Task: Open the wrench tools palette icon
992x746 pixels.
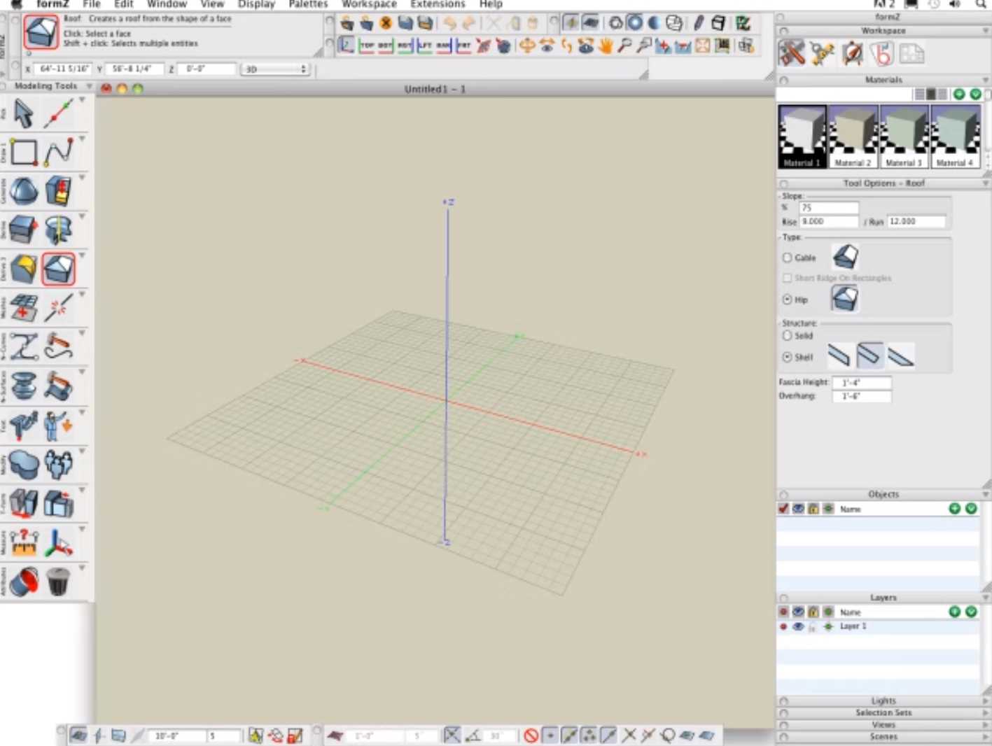Action: tap(792, 53)
